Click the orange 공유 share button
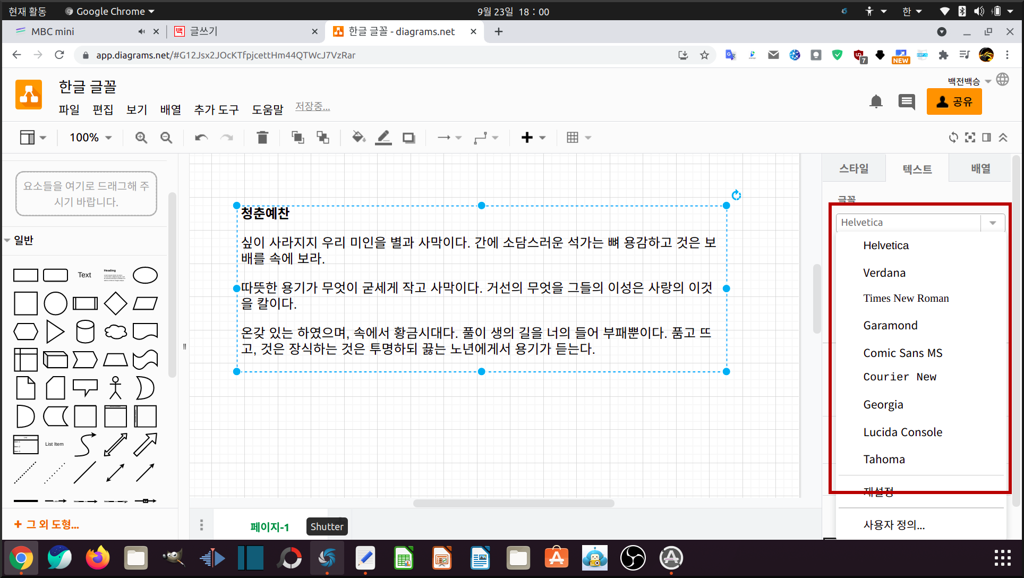 click(954, 101)
